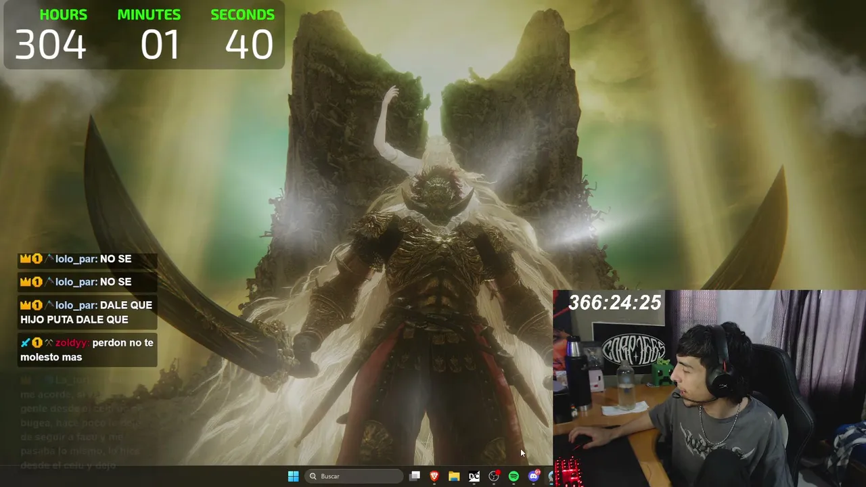This screenshot has height=487, width=866.
Task: Select the streamer webcam overlay
Action: point(710,388)
